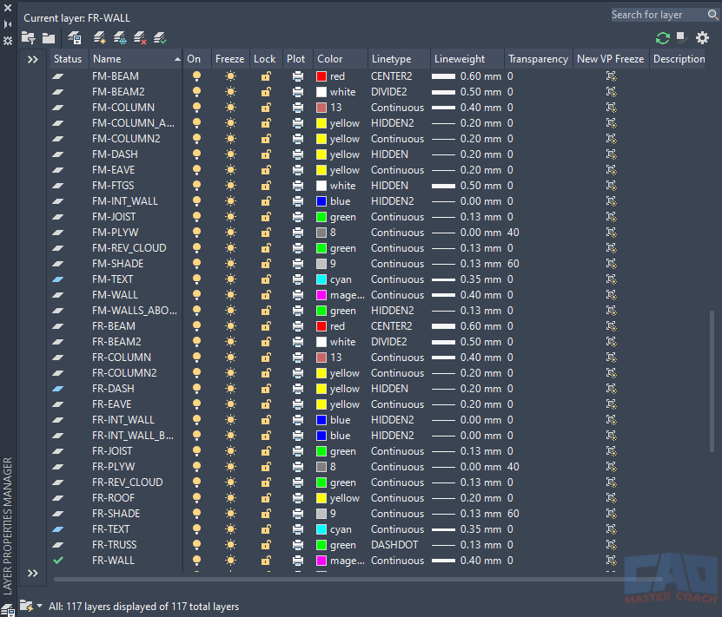Lock the FR-JOIST layer
Viewport: 722px width, 617px height.
pyautogui.click(x=266, y=451)
